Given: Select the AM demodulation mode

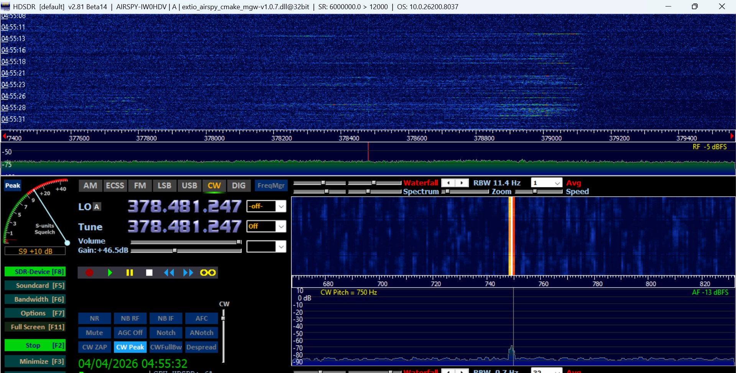Looking at the screenshot, I should coord(90,186).
